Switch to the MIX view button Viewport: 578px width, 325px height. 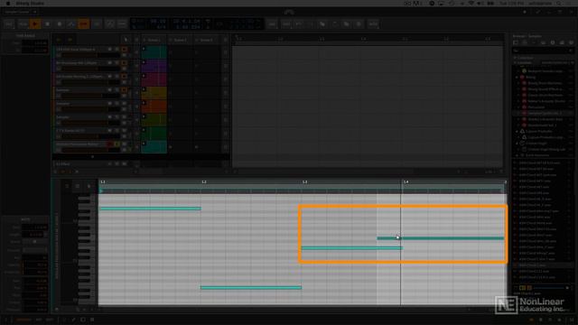(39, 320)
